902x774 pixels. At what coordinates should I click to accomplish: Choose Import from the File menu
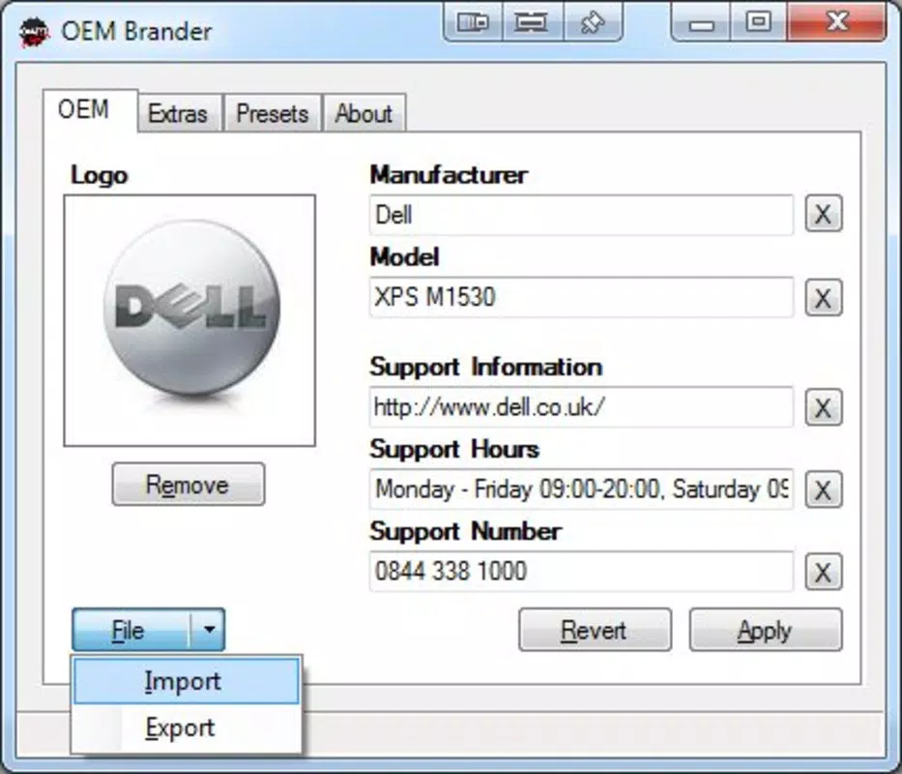[x=187, y=682]
